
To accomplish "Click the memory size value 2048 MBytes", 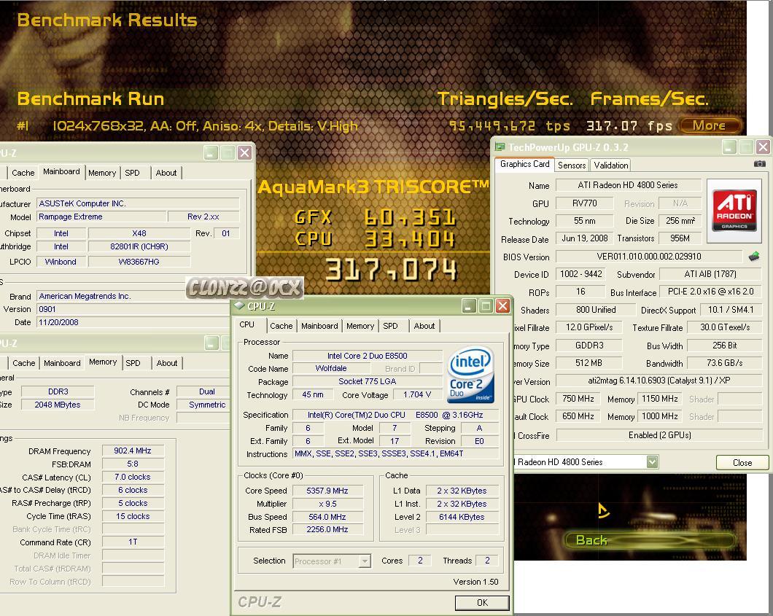I will pyautogui.click(x=58, y=405).
